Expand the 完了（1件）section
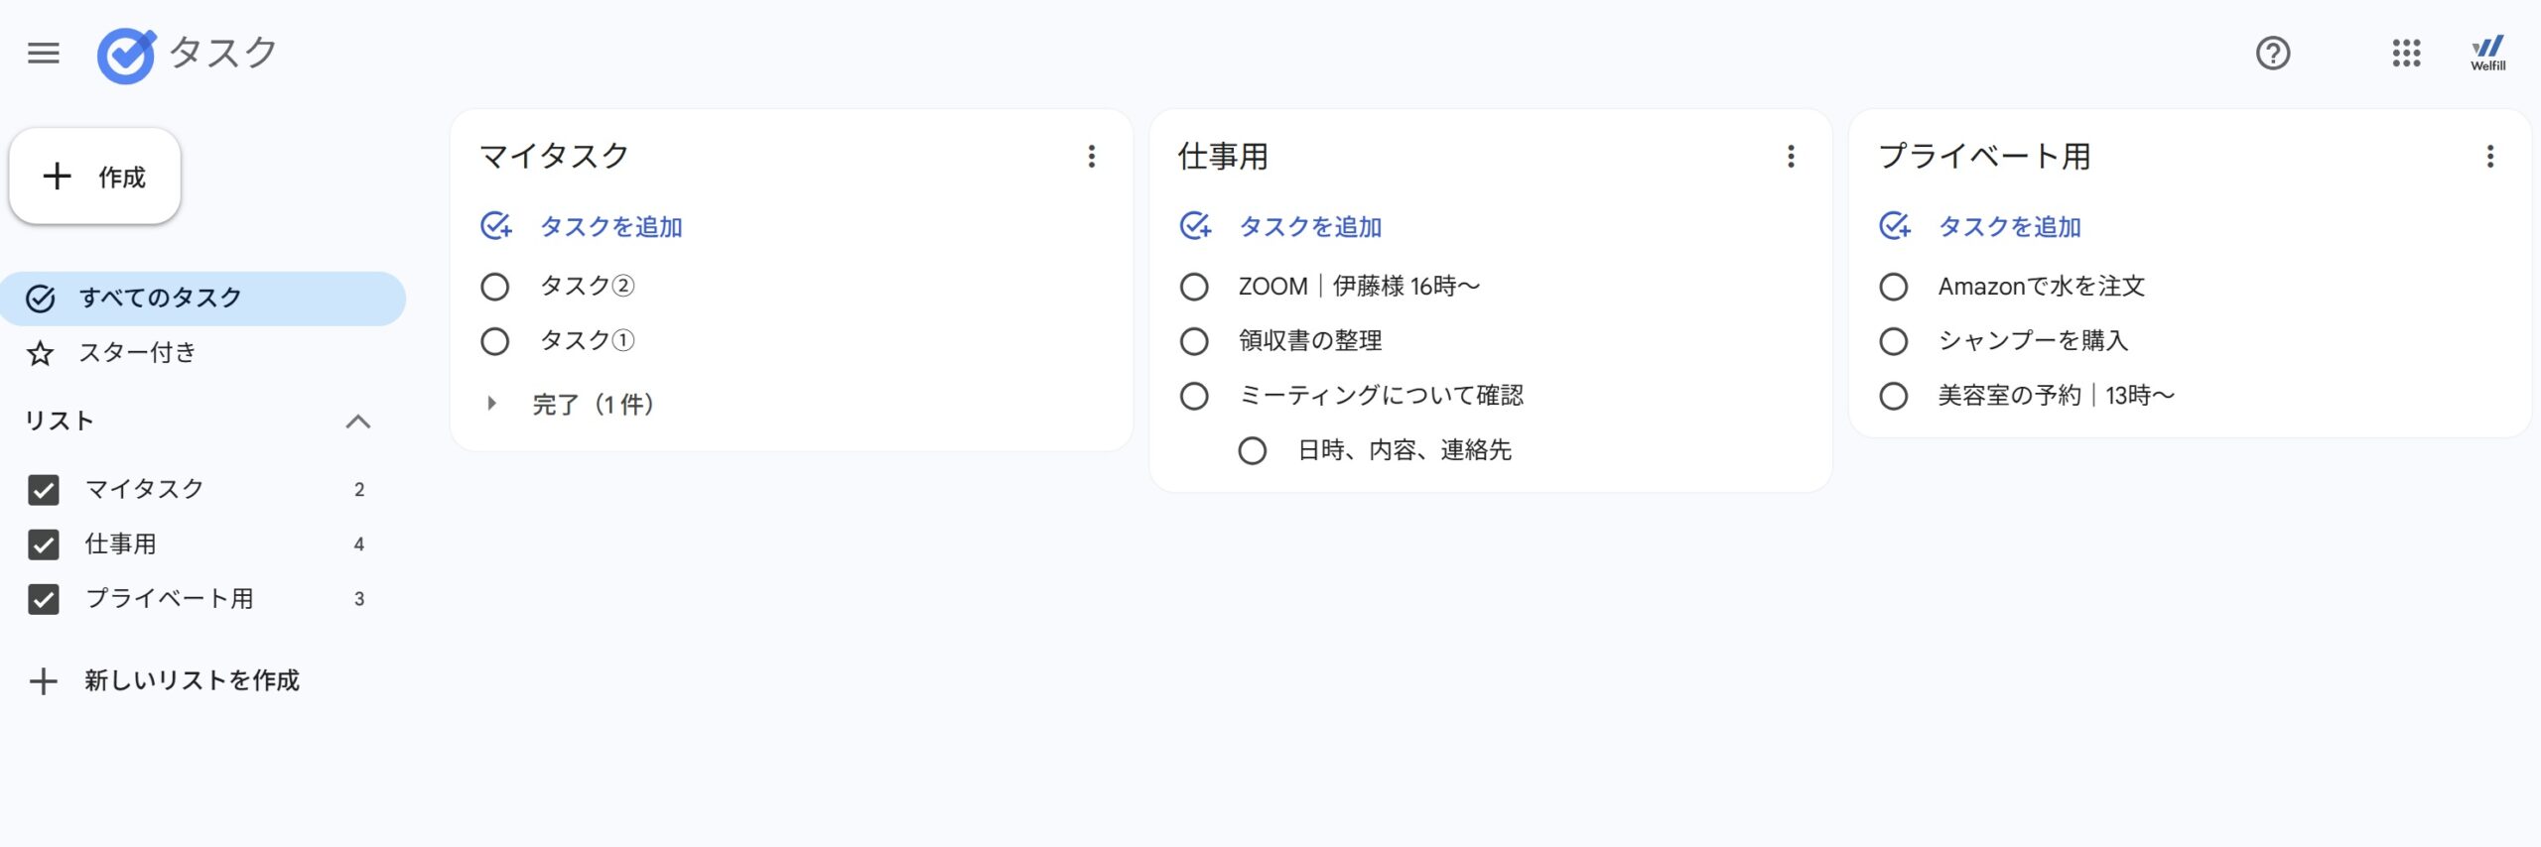Screen dimensions: 2541x847 pos(491,404)
